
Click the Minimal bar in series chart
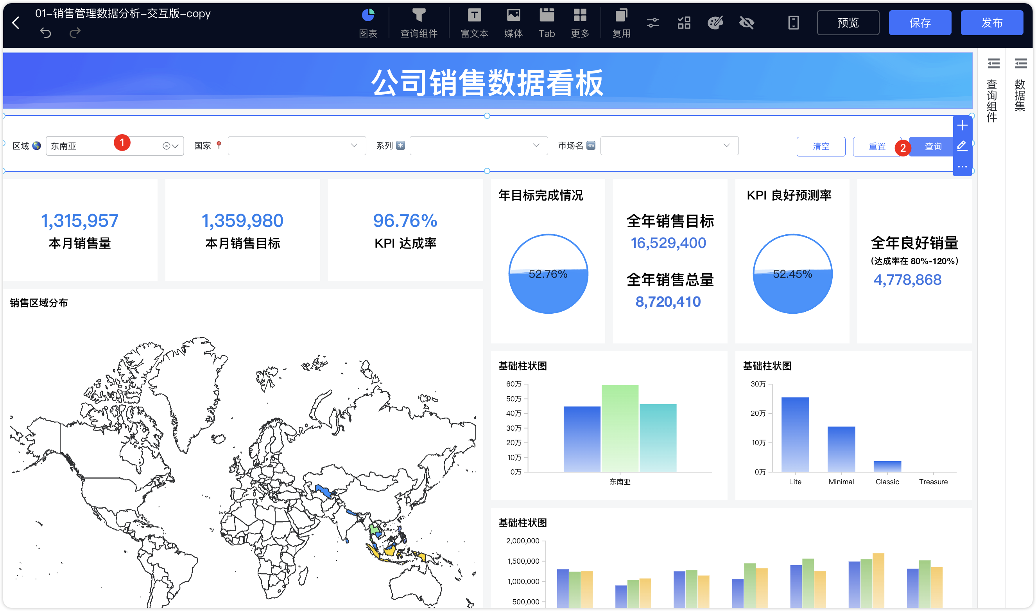pyautogui.click(x=841, y=449)
